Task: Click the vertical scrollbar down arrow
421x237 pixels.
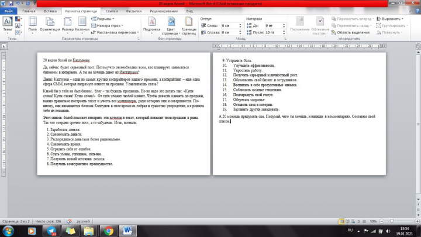Action: click(x=418, y=200)
